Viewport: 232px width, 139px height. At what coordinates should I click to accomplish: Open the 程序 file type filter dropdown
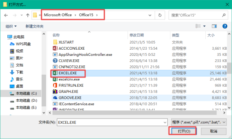(x=199, y=122)
